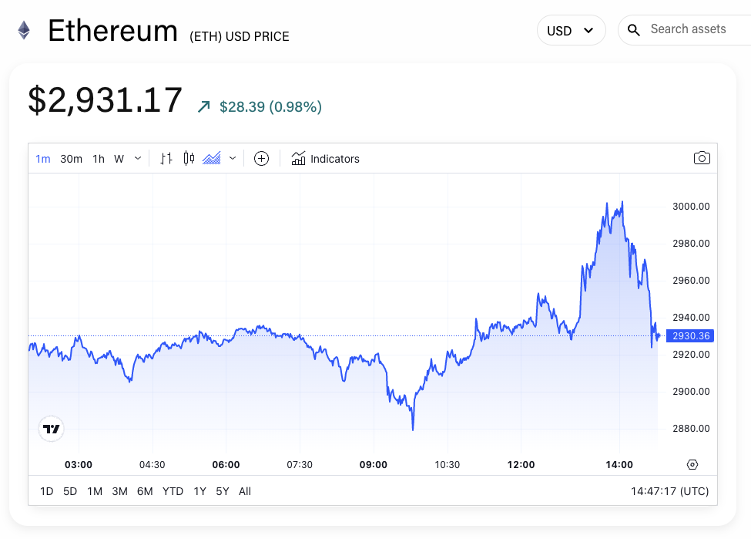Open the Indicators panel
This screenshot has height=539, width=751.
click(326, 159)
